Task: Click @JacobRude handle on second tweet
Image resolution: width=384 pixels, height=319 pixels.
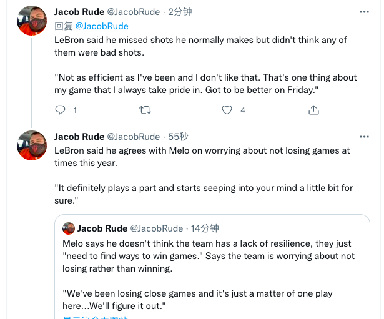Action: point(134,137)
